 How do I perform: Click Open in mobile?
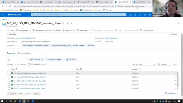click(x=147, y=30)
